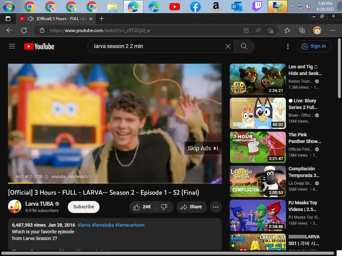Click the page vertical scrollbar

click(339, 68)
